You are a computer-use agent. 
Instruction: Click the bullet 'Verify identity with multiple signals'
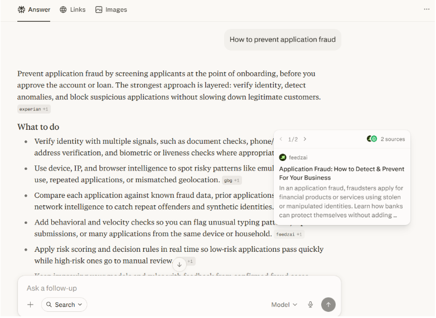point(154,147)
